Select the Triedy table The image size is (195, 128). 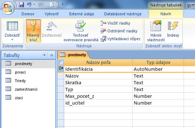(x=29, y=81)
